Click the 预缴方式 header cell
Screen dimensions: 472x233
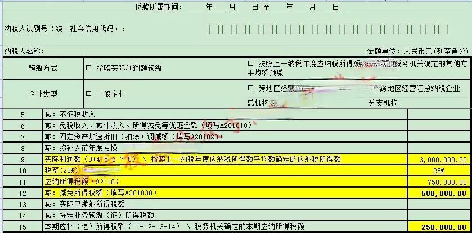[43, 68]
